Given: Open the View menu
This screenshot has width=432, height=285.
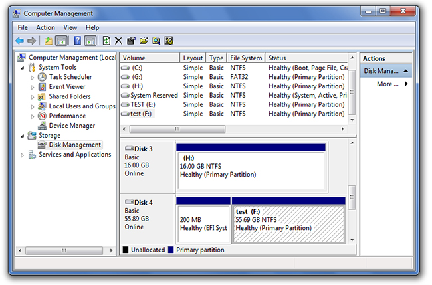Looking at the screenshot, I should coord(70,27).
